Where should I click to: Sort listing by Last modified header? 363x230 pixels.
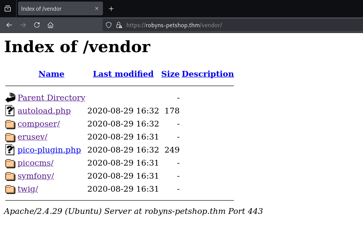tap(123, 74)
